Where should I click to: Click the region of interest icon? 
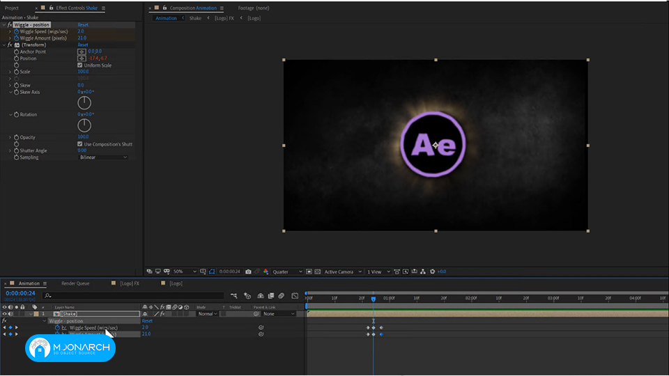click(309, 272)
